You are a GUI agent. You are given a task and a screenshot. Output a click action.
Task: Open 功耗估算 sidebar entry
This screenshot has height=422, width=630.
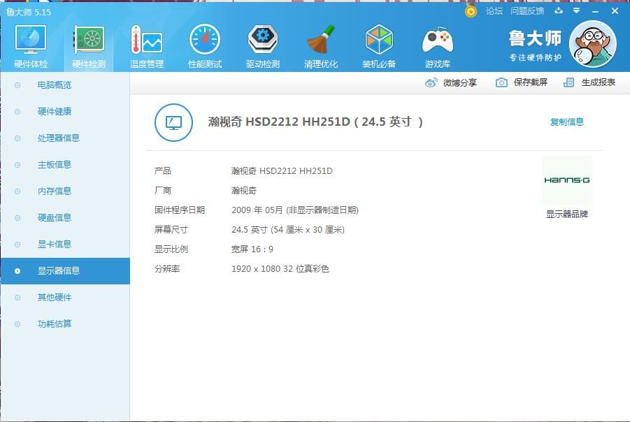click(55, 324)
